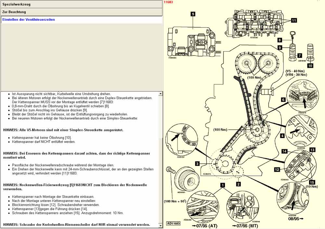Select callout 8 for the wire tool
This screenshot has height=229, width=325.
point(279,40)
